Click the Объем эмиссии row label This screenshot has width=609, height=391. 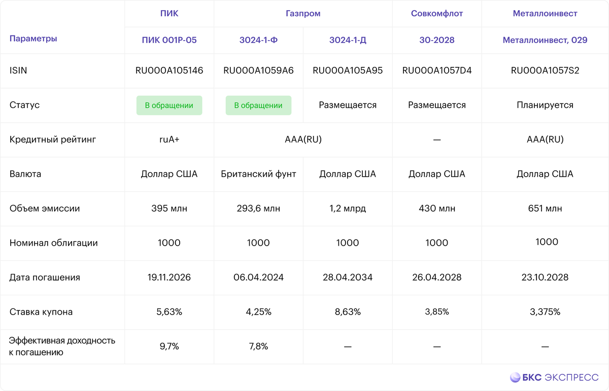click(45, 209)
